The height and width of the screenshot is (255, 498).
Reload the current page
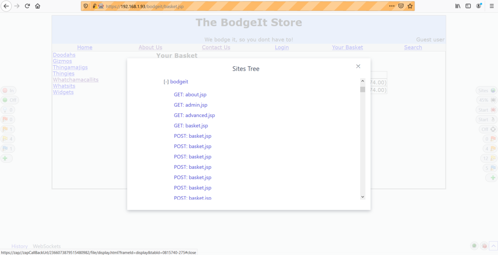click(x=27, y=6)
